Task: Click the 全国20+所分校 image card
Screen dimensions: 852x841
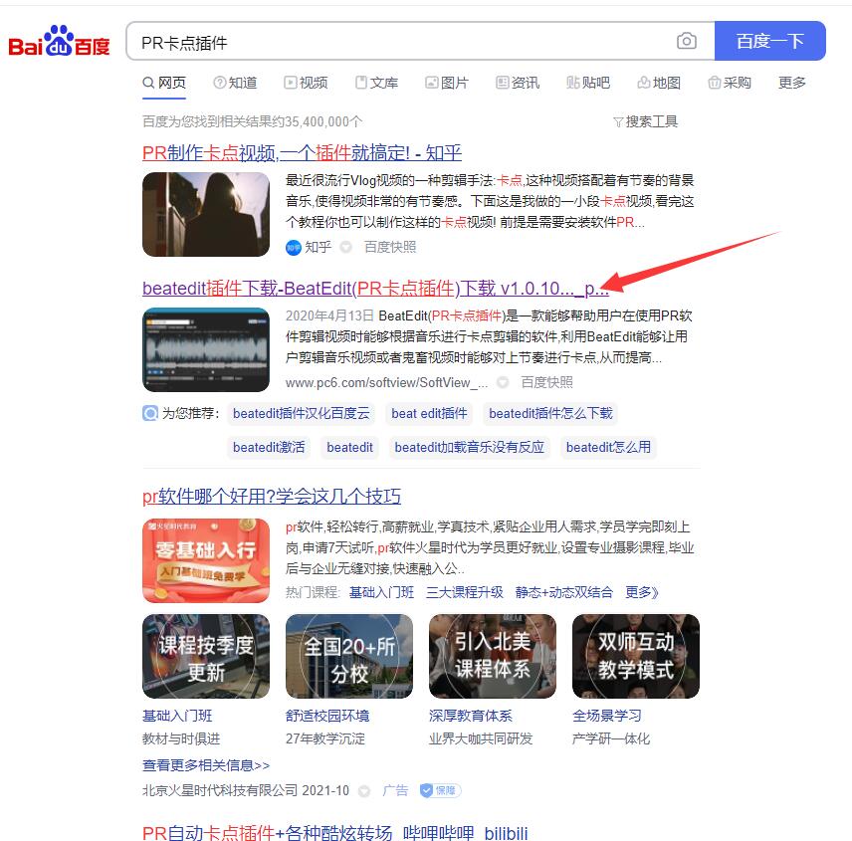Action: point(349,656)
